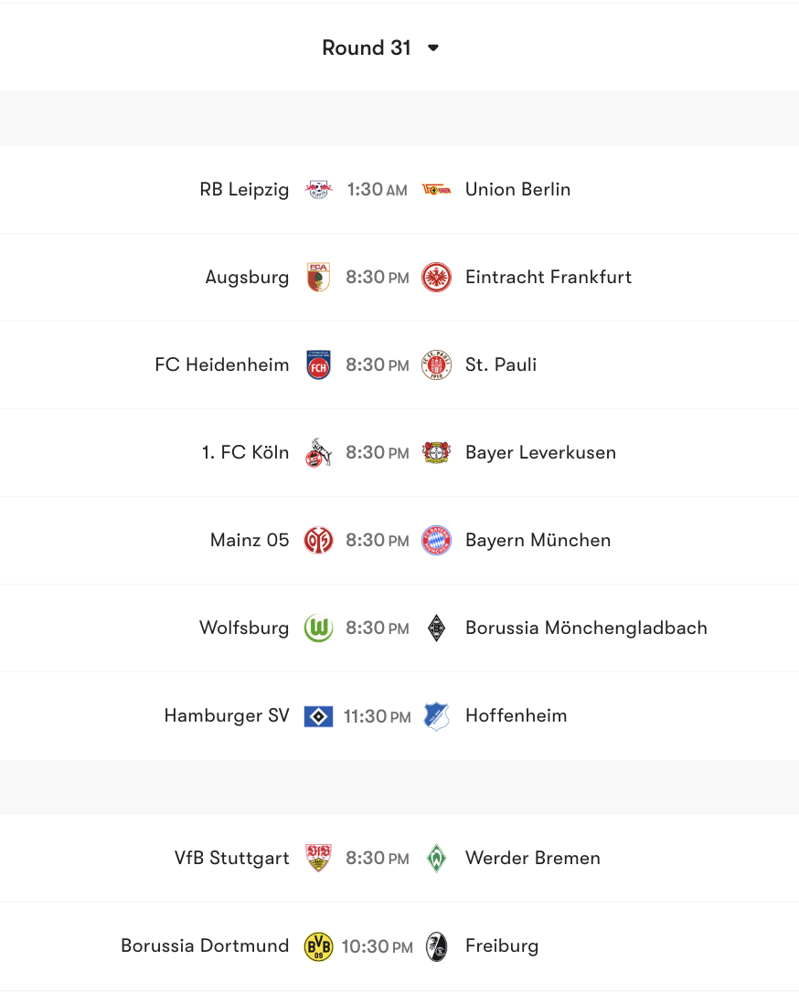This screenshot has height=992, width=799.
Task: Click the Bayern München crest
Action: point(436,540)
